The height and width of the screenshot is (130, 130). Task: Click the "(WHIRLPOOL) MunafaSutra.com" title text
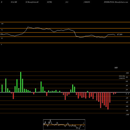point(116,2)
